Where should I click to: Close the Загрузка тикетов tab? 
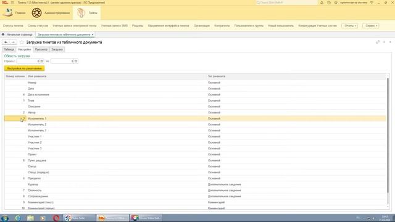[x=93, y=35]
